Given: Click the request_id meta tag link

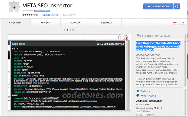Looking at the screenshot, I should 19,92.
